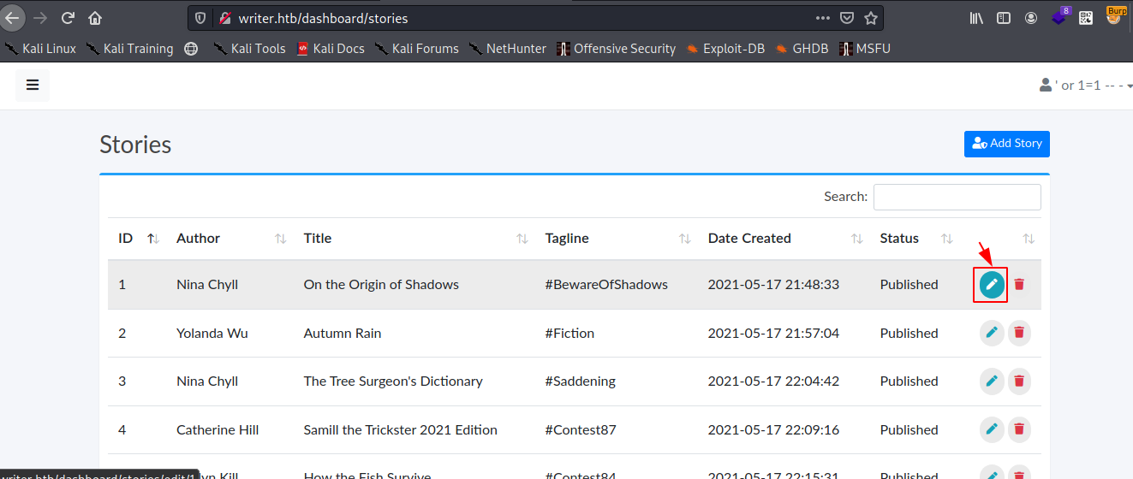Viewport: 1133px width, 479px height.
Task: Open the QR code extension
Action: pos(1086,18)
